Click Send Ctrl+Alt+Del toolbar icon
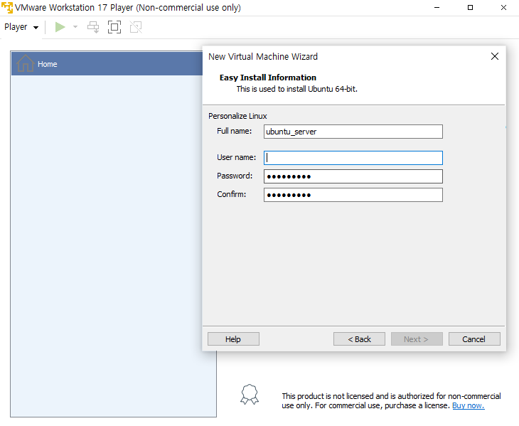The width and height of the screenshot is (519, 426). 93,27
